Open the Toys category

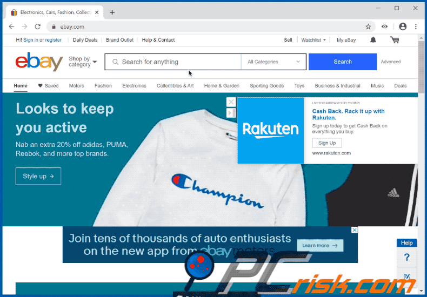pyautogui.click(x=299, y=86)
